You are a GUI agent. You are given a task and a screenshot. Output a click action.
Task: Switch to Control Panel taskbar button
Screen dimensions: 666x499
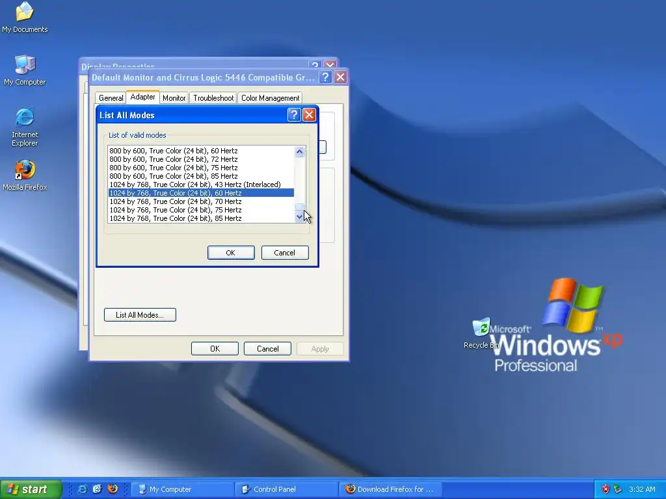point(286,489)
